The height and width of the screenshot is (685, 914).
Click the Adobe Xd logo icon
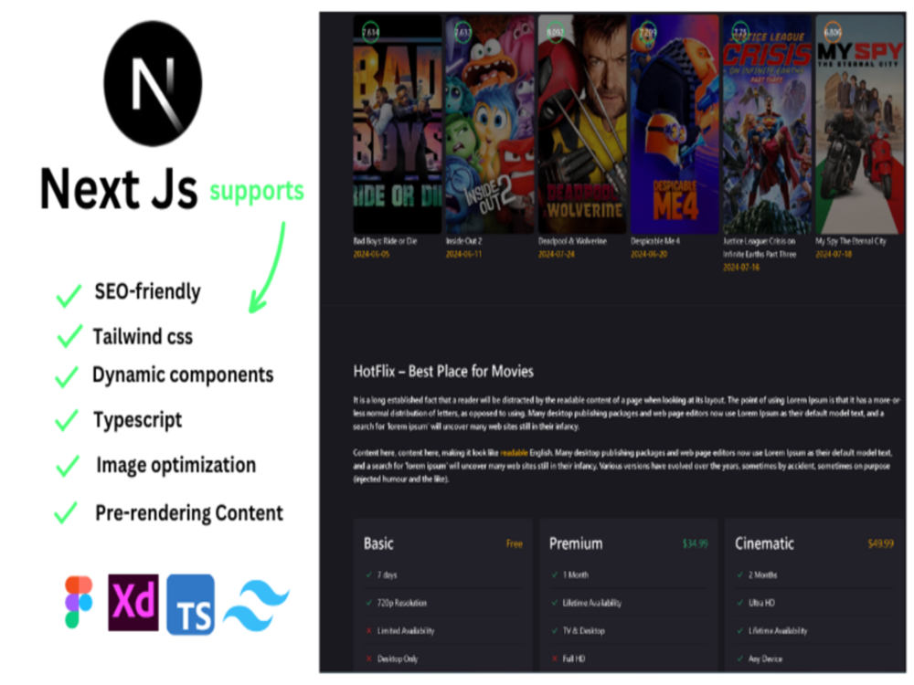pyautogui.click(x=133, y=602)
